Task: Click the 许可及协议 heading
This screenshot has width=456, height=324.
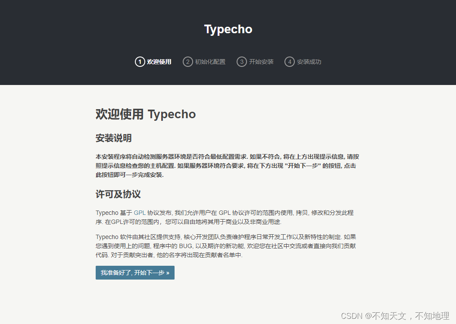Action: click(x=118, y=194)
